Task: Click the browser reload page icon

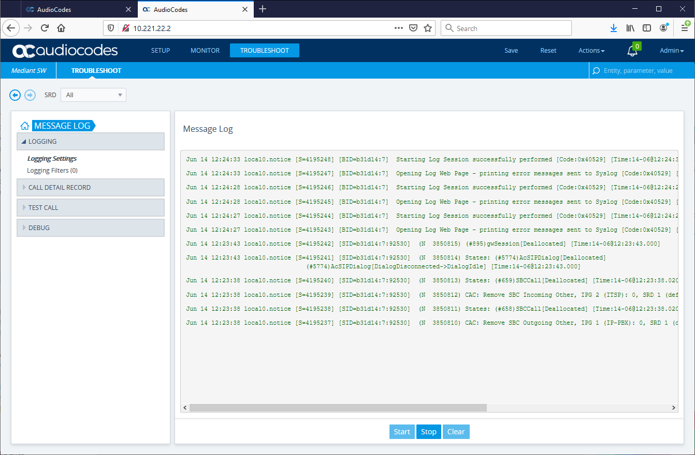Action: click(45, 28)
